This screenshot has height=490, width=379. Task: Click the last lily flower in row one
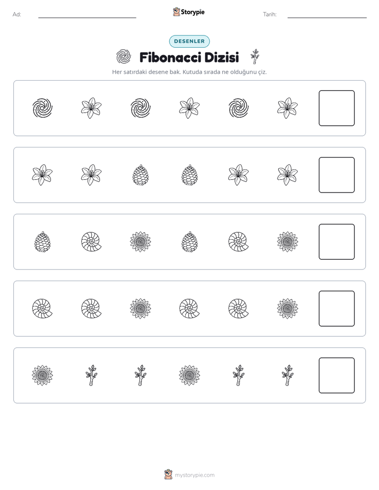[287, 108]
